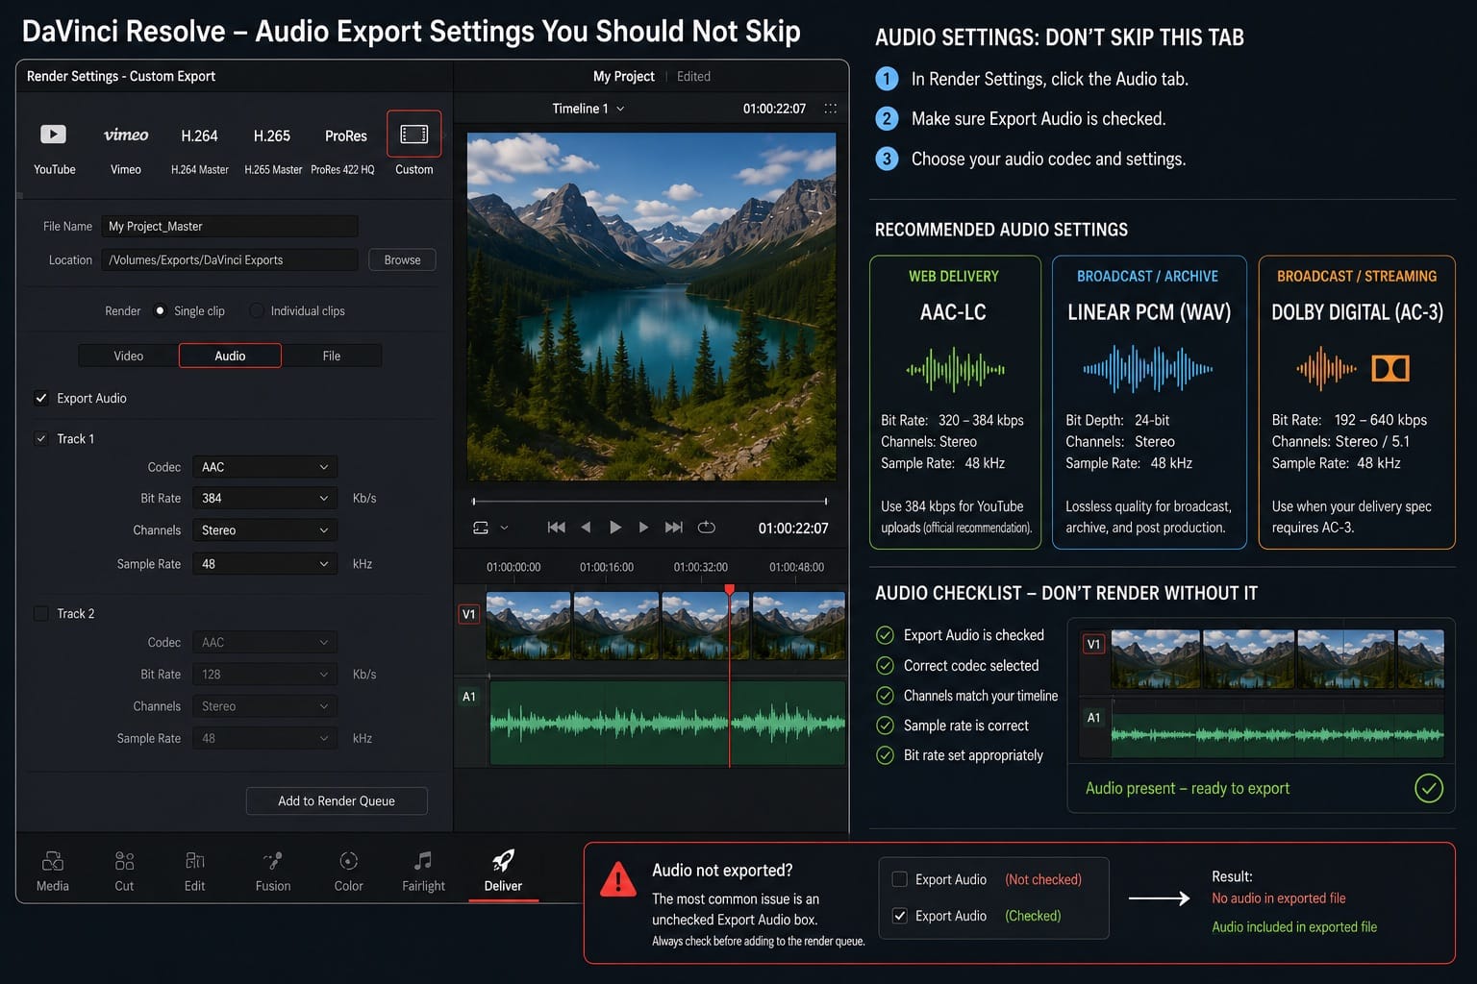Select the Single clip render option

click(160, 310)
